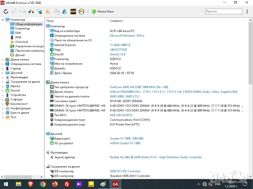Expand the DirectX tree node

pyautogui.click(x=3, y=91)
